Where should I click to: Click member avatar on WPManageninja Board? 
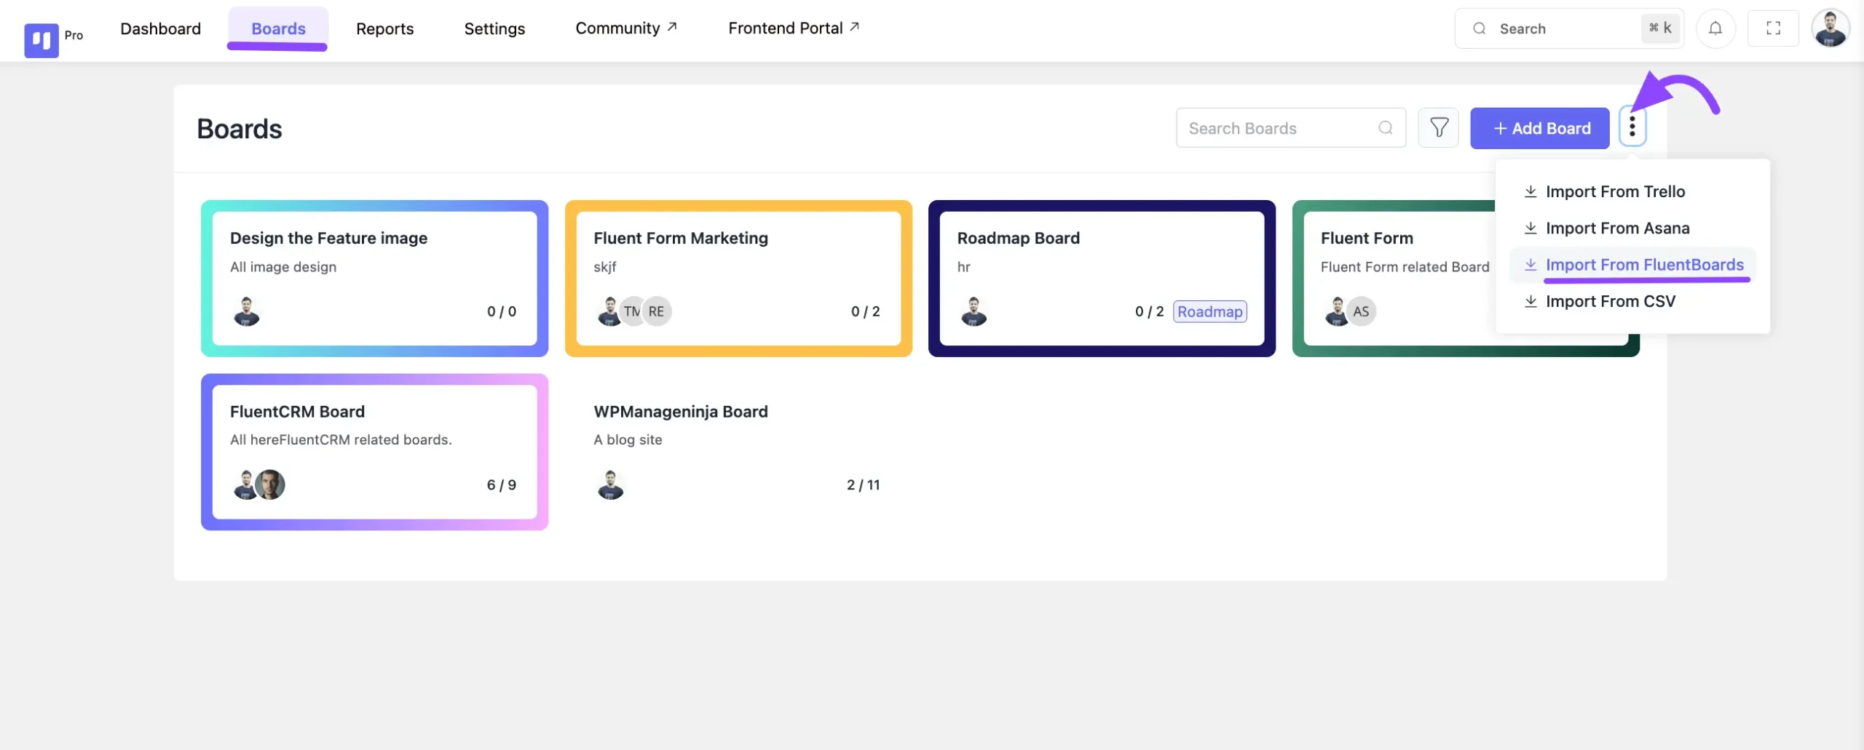tap(610, 484)
